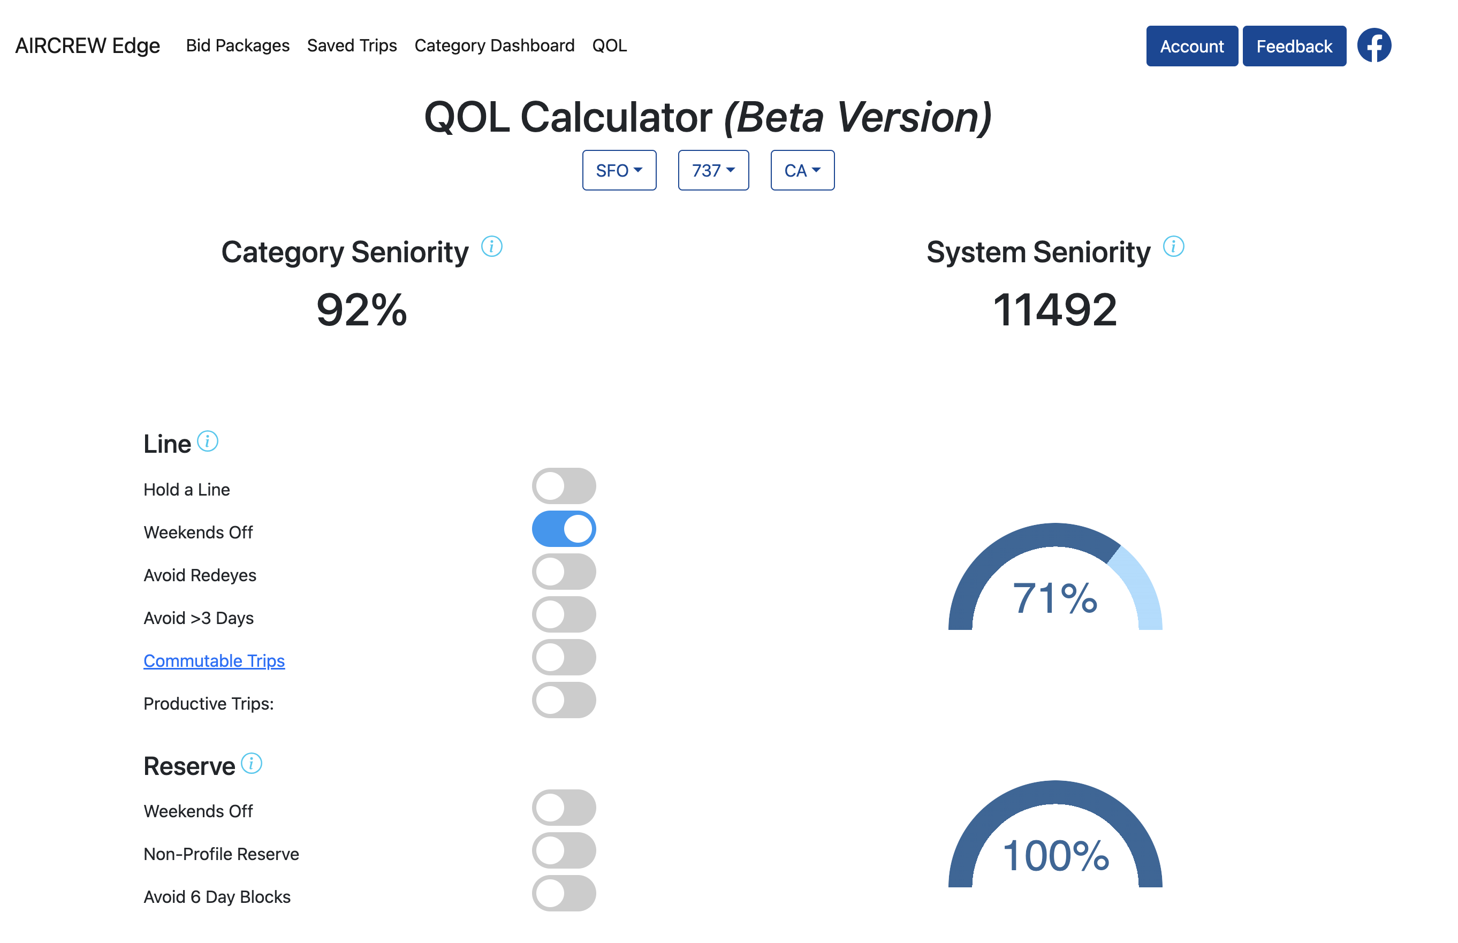Screen dimensions: 1458x943
Task: Turn on Non-Profile Reserve switch
Action: [x=564, y=850]
